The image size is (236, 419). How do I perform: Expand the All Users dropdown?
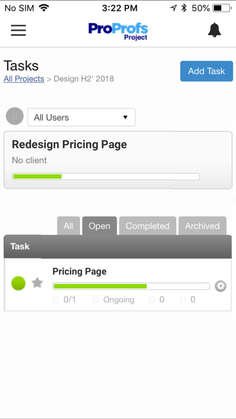click(82, 117)
